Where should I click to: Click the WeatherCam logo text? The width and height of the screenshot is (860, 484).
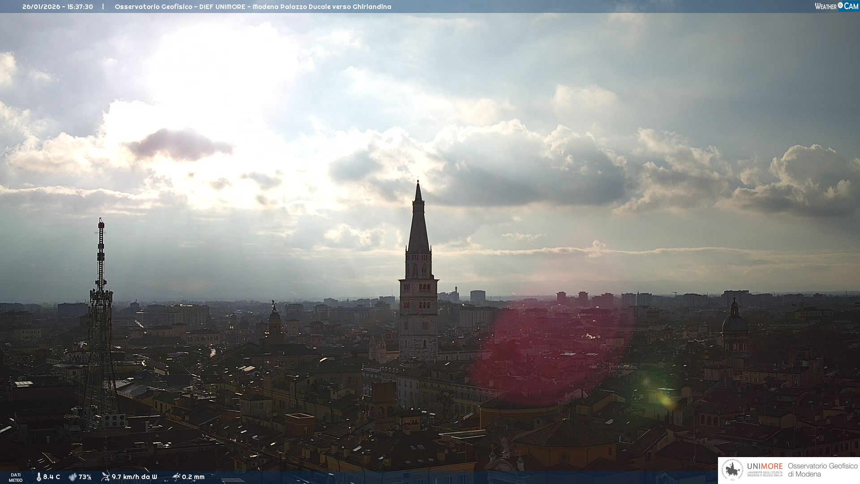836,6
